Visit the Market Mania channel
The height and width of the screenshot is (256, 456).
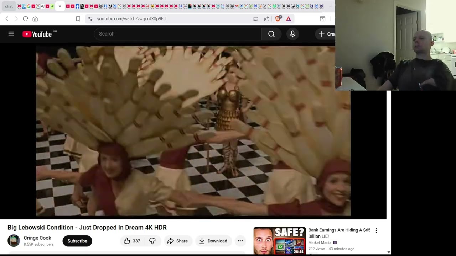(320, 242)
